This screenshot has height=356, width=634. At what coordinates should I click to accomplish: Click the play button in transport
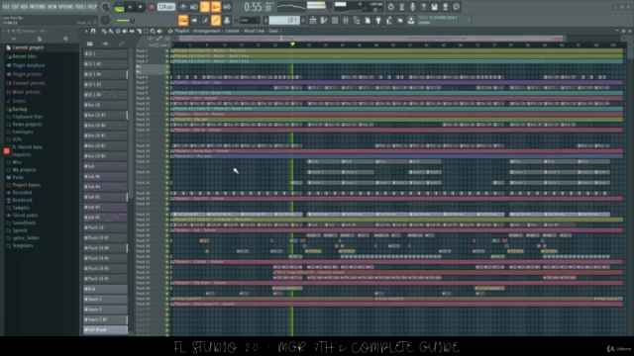pyautogui.click(x=130, y=7)
